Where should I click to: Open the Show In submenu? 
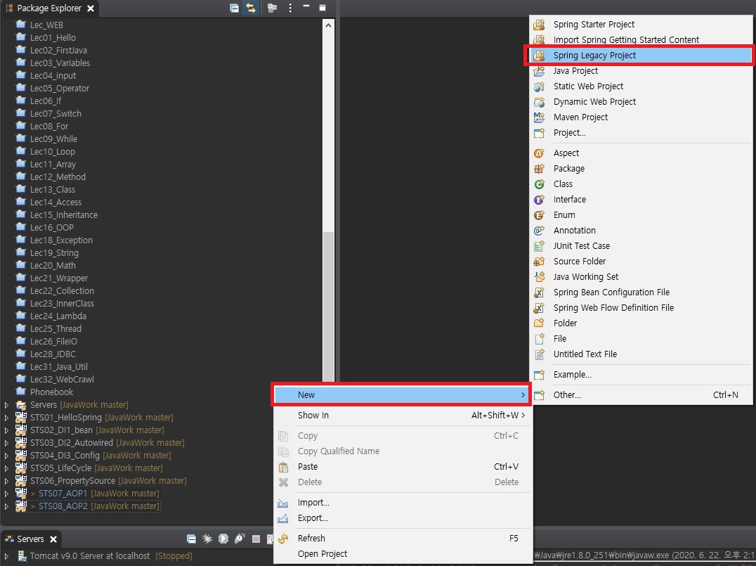403,415
